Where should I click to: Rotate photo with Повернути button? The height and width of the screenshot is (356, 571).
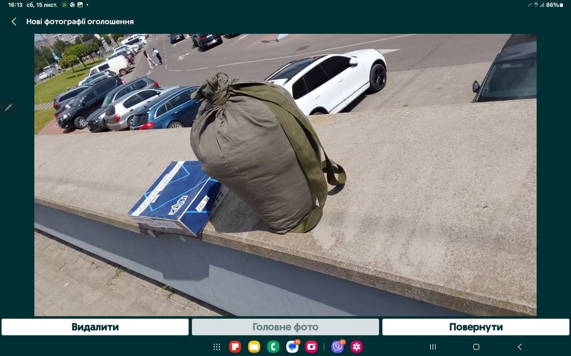point(476,327)
